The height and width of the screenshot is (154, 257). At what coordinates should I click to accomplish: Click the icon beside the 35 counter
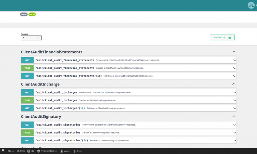[x=28, y=151]
